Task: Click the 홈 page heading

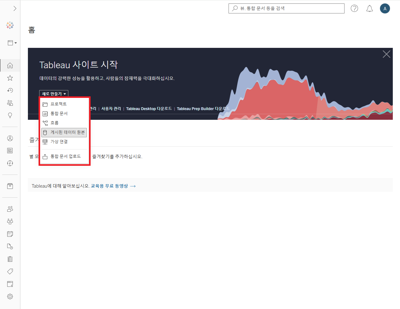Action: pyautogui.click(x=32, y=30)
